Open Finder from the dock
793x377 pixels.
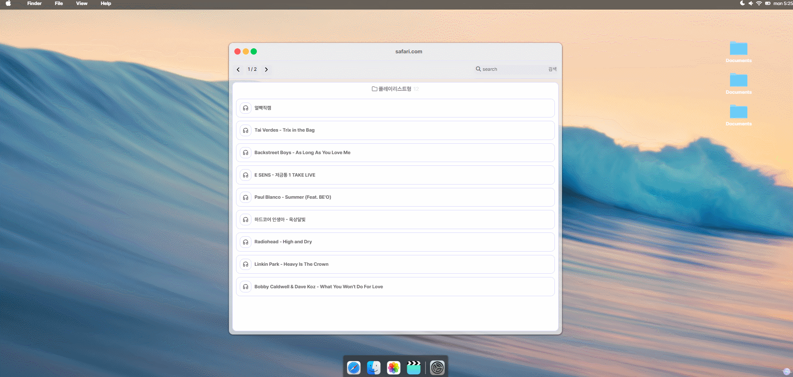coord(374,368)
